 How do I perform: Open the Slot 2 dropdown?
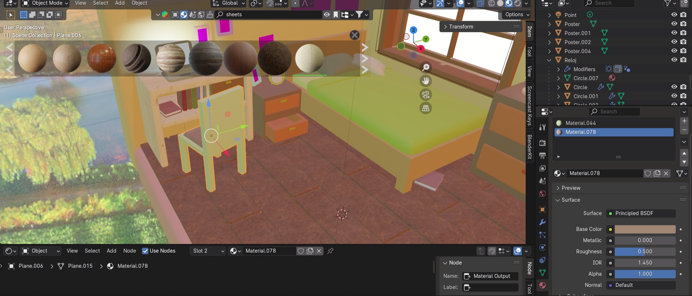click(208, 251)
